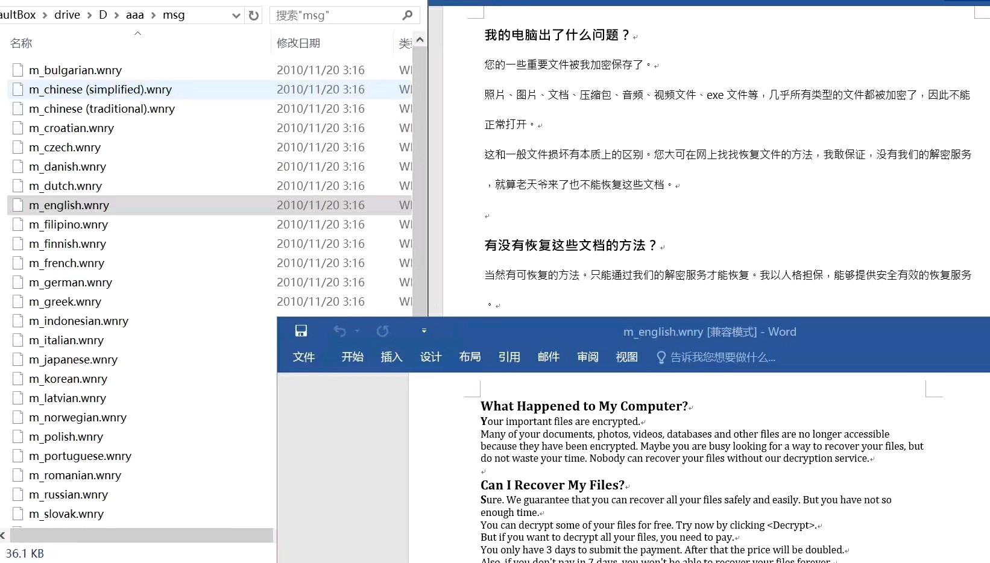
Task: Select file m_greek.wnry
Action: point(65,301)
